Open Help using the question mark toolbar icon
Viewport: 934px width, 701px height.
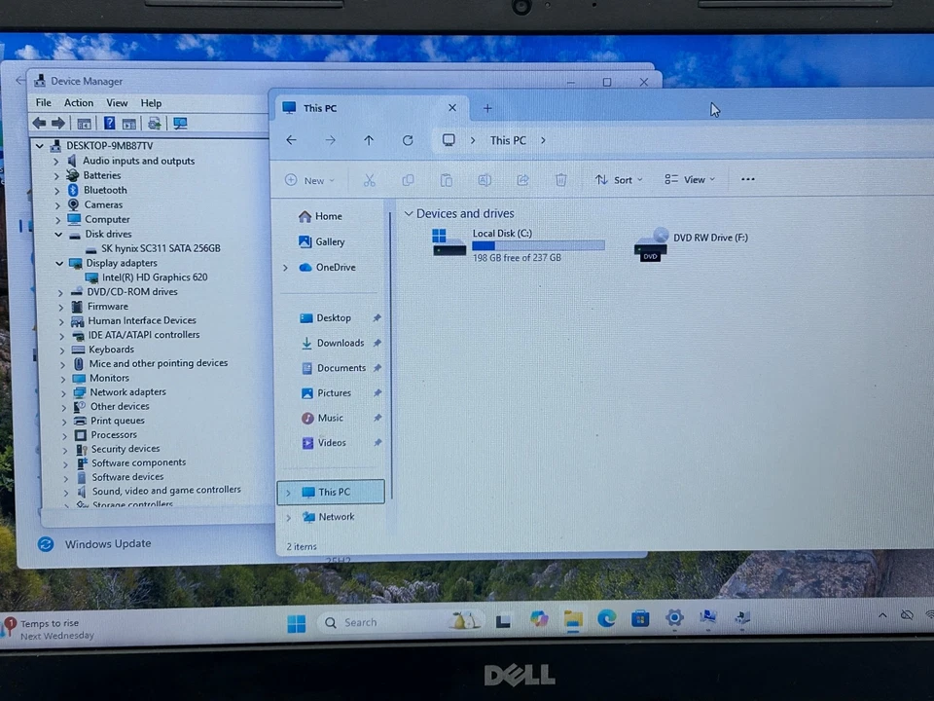pos(109,123)
